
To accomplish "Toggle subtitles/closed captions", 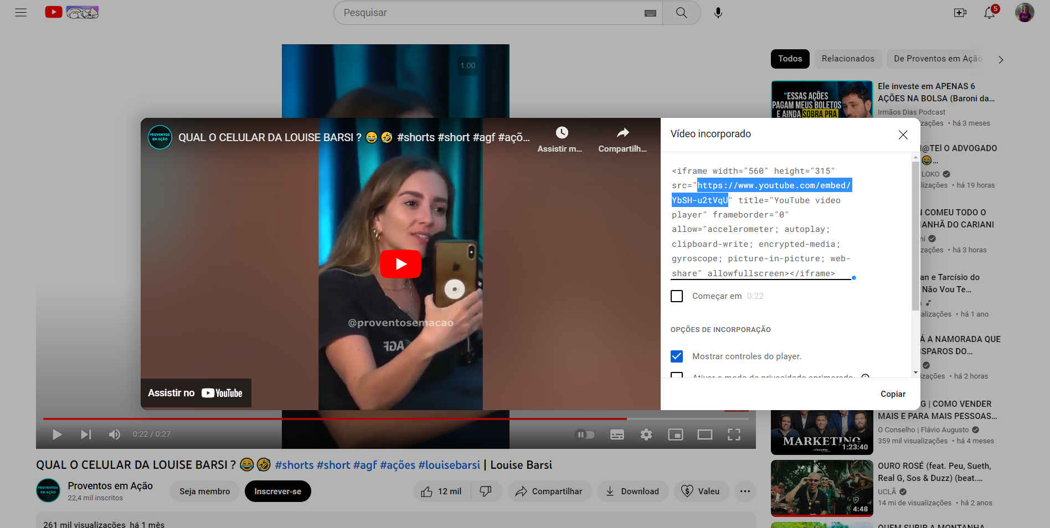I will pos(617,434).
